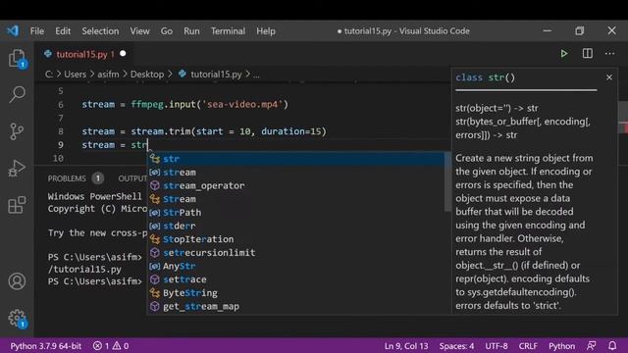Open the Go menu
The height and width of the screenshot is (353, 628).
coord(166,31)
